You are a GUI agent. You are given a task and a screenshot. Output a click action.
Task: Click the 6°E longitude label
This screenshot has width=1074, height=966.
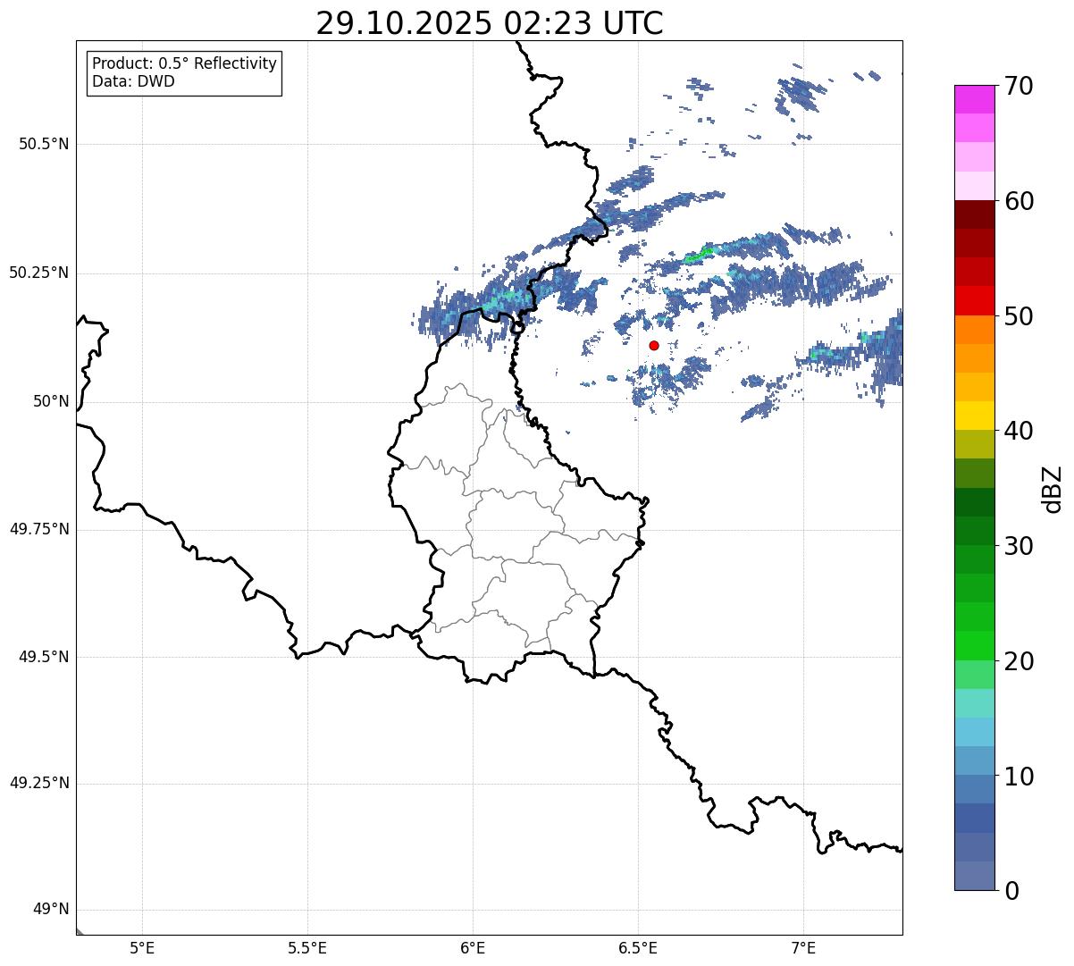coord(473,947)
